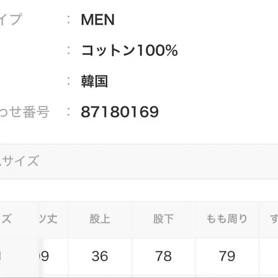The width and height of the screenshot is (278, 278).
Task: Select the コットン100% material text
Action: (129, 51)
